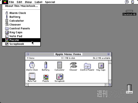Choose Chooser from the Apple menu

coord(21,25)
